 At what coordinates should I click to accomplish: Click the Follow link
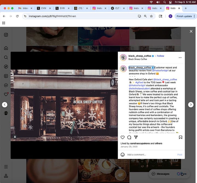(x=160, y=56)
